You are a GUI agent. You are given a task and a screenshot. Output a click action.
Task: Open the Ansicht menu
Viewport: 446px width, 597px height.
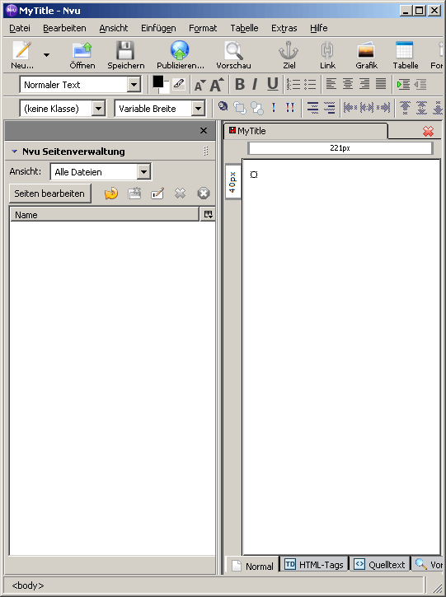(x=114, y=28)
